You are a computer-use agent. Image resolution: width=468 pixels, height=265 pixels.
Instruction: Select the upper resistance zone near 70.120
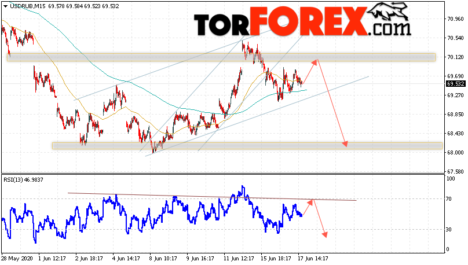pyautogui.click(x=221, y=57)
